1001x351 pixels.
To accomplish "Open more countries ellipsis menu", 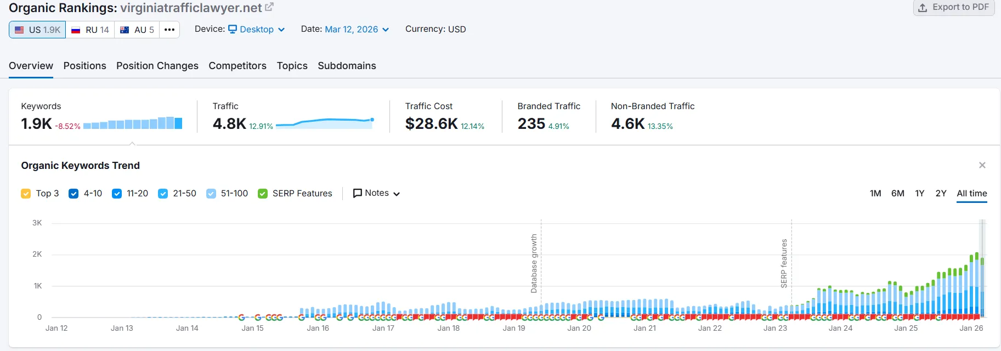I will (169, 30).
